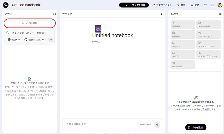Send the chat message arrow button
224x134 pixels.
(x=157, y=125)
